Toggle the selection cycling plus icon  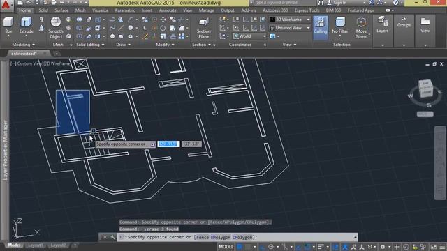[x=397, y=247]
